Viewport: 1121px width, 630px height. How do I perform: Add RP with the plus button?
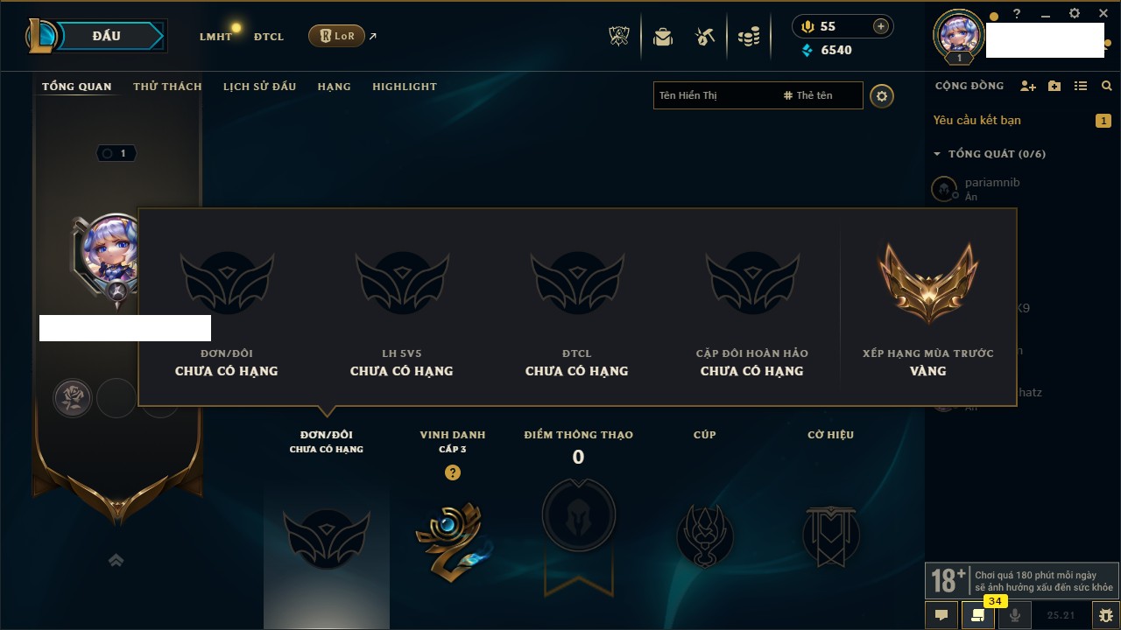(880, 26)
